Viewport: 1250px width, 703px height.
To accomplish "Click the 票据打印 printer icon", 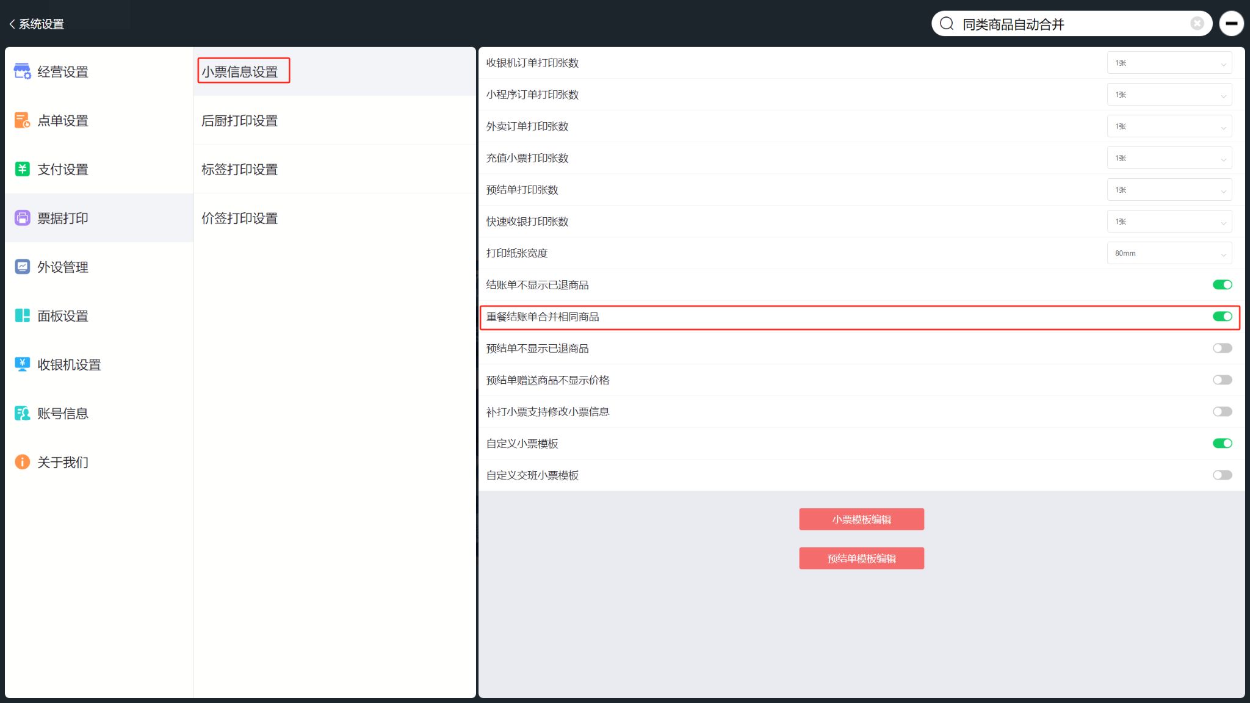I will (x=23, y=218).
